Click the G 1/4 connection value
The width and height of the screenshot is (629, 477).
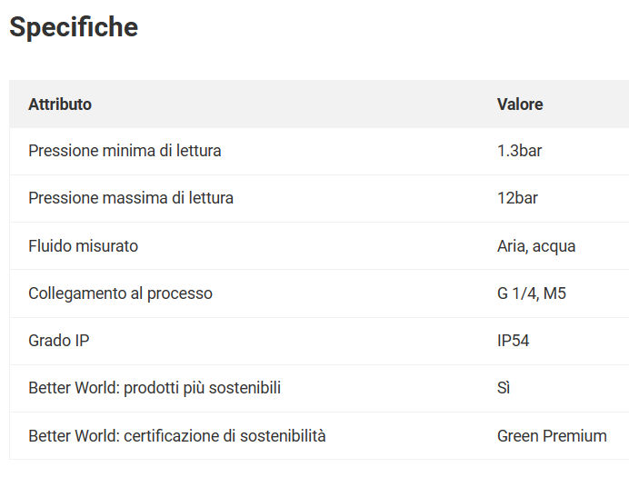(517, 293)
